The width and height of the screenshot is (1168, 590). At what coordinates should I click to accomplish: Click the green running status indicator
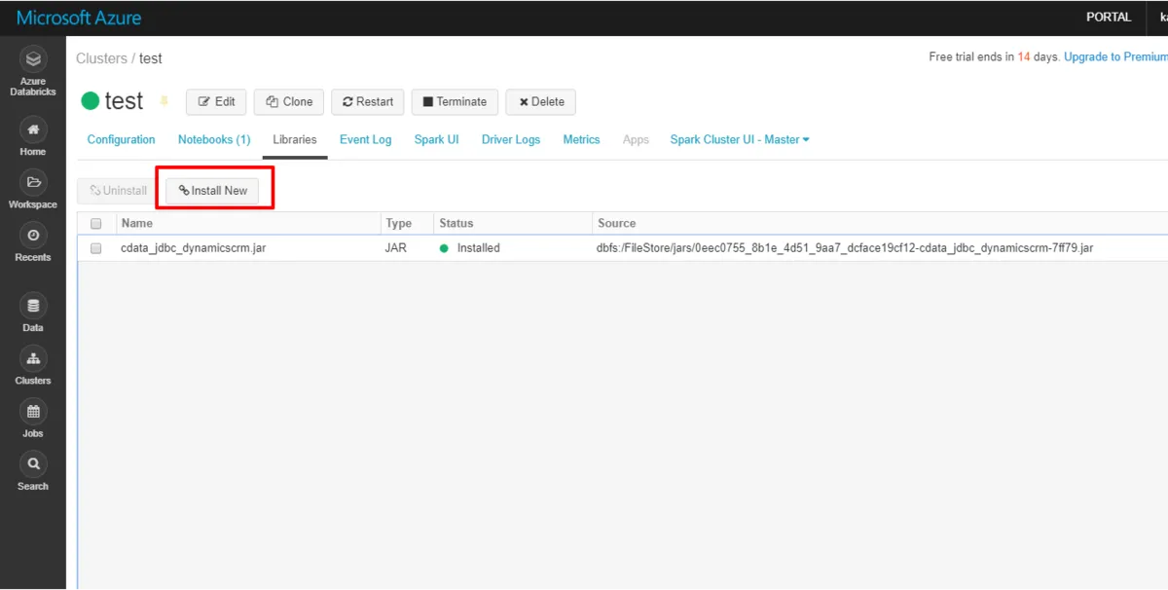pos(92,100)
